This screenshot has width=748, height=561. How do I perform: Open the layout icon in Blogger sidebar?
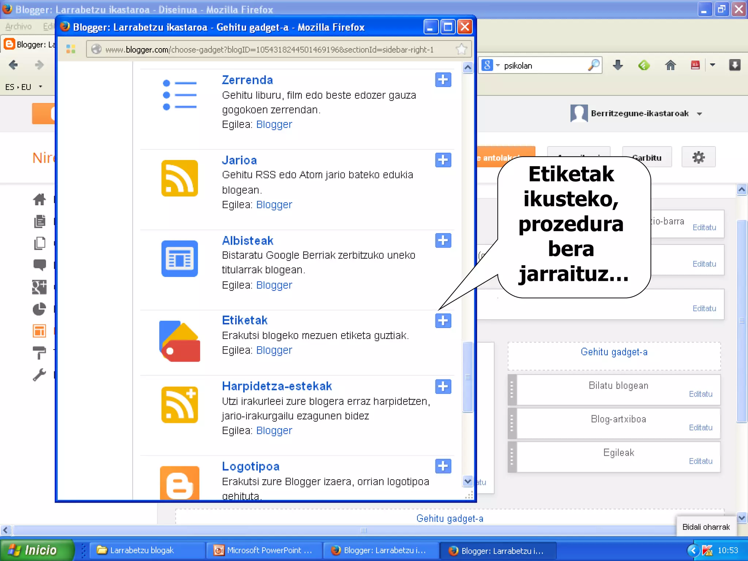(39, 331)
